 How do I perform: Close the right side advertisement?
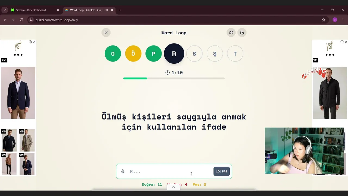click(346, 42)
